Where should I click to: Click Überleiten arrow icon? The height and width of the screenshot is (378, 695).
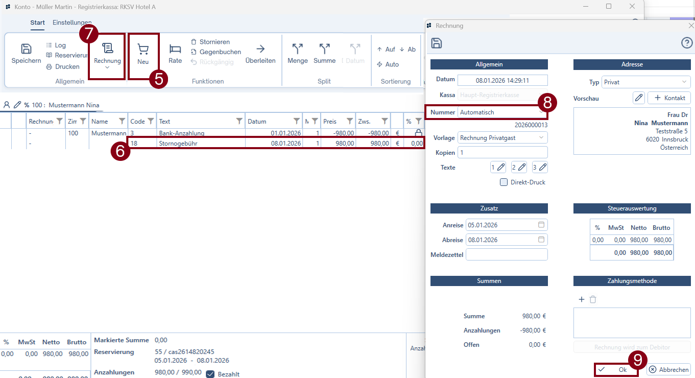coord(260,49)
